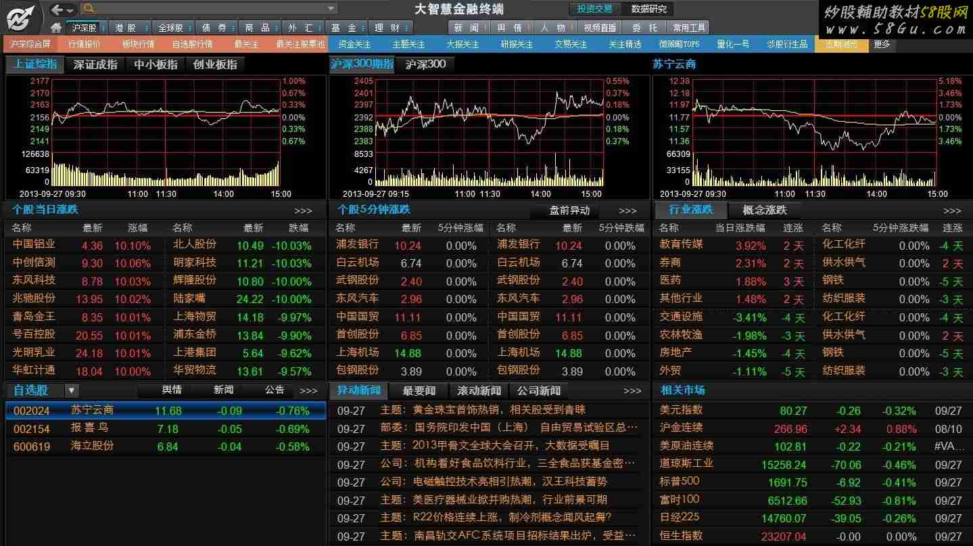
Task: Click 教育传媒 industry row
Action: point(681,244)
